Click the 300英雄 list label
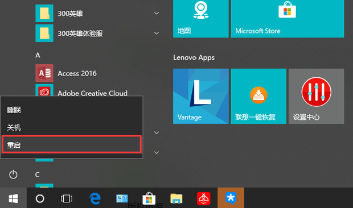 click(70, 14)
